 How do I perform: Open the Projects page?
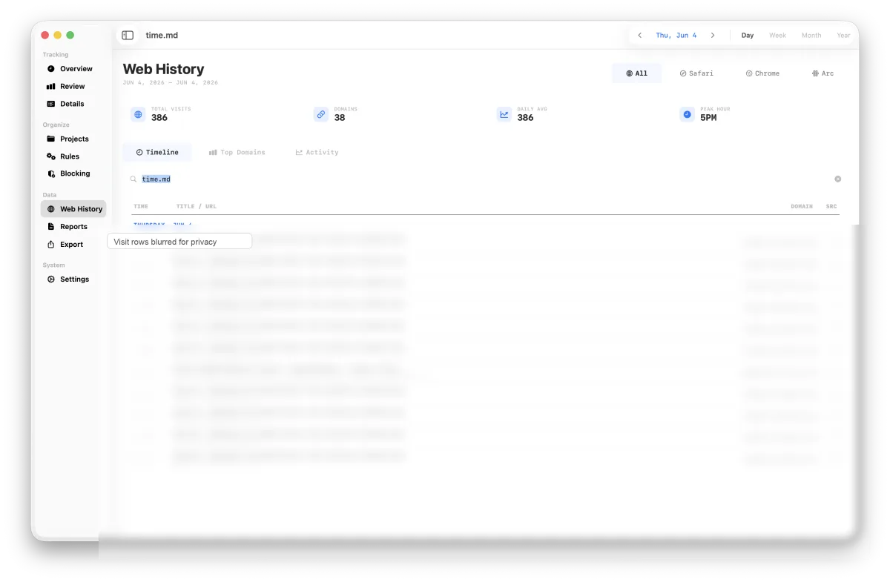73,139
